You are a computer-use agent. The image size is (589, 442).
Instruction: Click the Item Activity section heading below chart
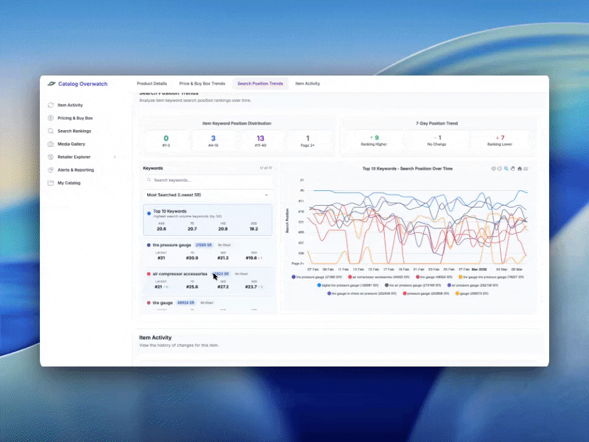click(x=155, y=338)
